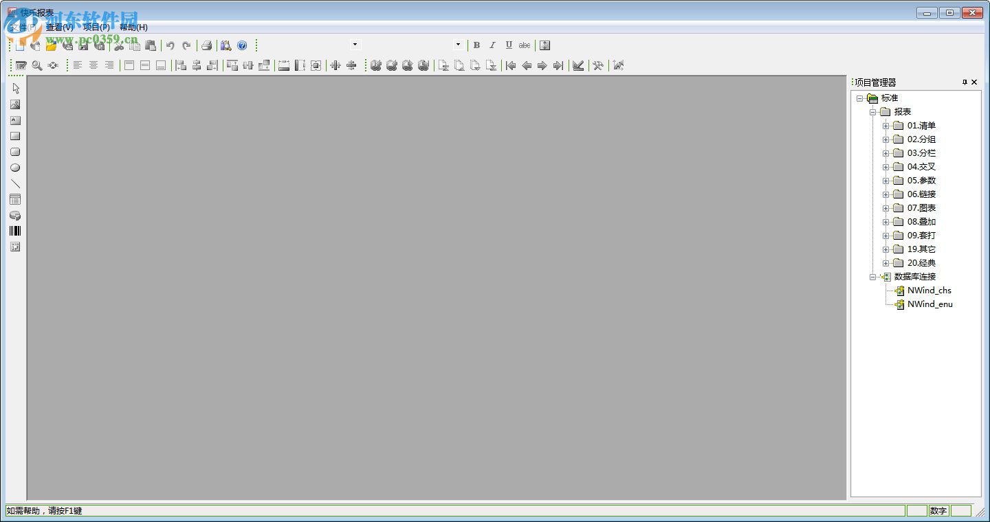Select the 06.链接 folder
This screenshot has height=522, width=990.
click(921, 194)
